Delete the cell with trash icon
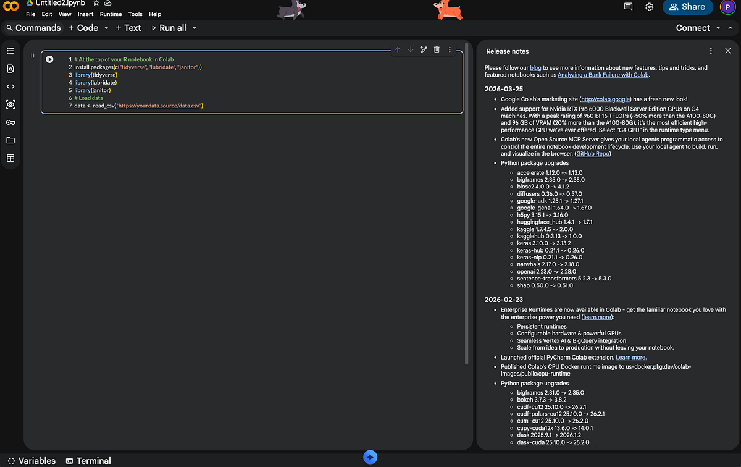741x467 pixels. (x=437, y=49)
